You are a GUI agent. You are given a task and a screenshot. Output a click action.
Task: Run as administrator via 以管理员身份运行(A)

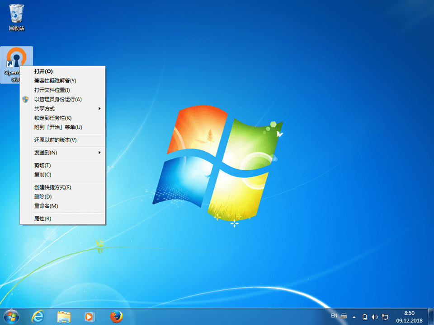point(63,99)
